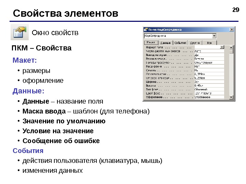Viewport: 246px width, 184px height.
Task: Click the ПКМ – Свойства heading
Action: click(x=41, y=48)
